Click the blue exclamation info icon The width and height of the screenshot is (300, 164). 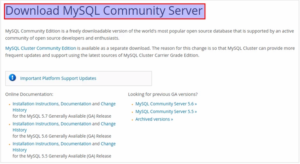[12, 78]
